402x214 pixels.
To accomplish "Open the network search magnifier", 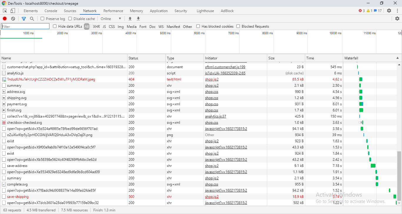I will pos(32,19).
